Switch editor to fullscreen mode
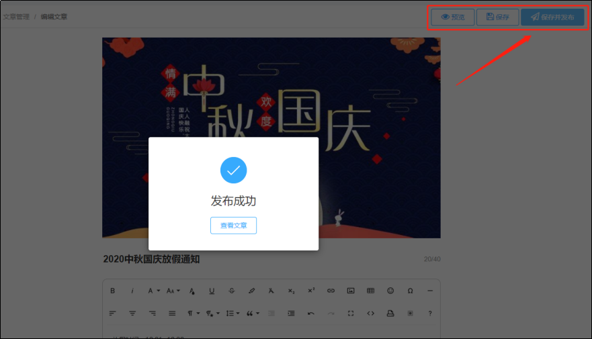Screen dimensions: 592x339 [351, 313]
